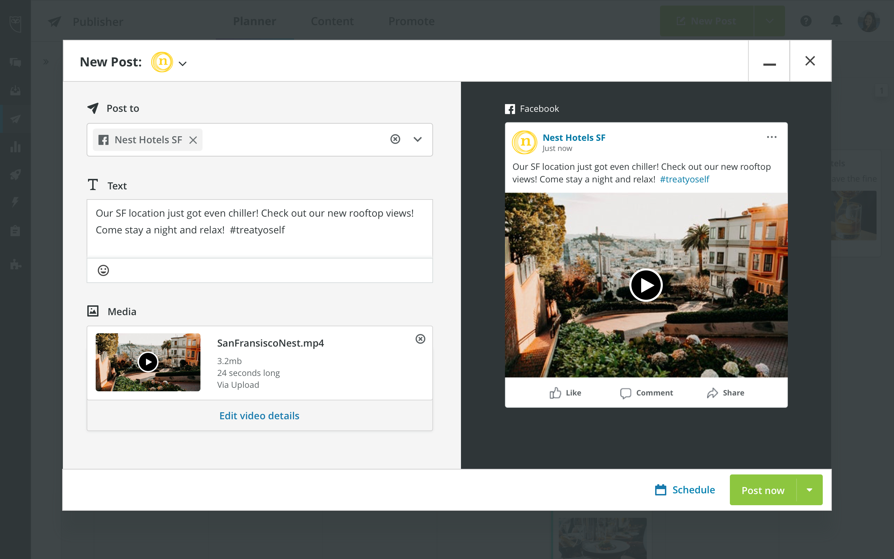Click the Like button in preview
This screenshot has width=894, height=559.
[x=565, y=393]
